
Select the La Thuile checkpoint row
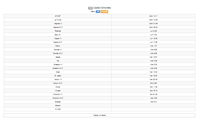(99, 20)
